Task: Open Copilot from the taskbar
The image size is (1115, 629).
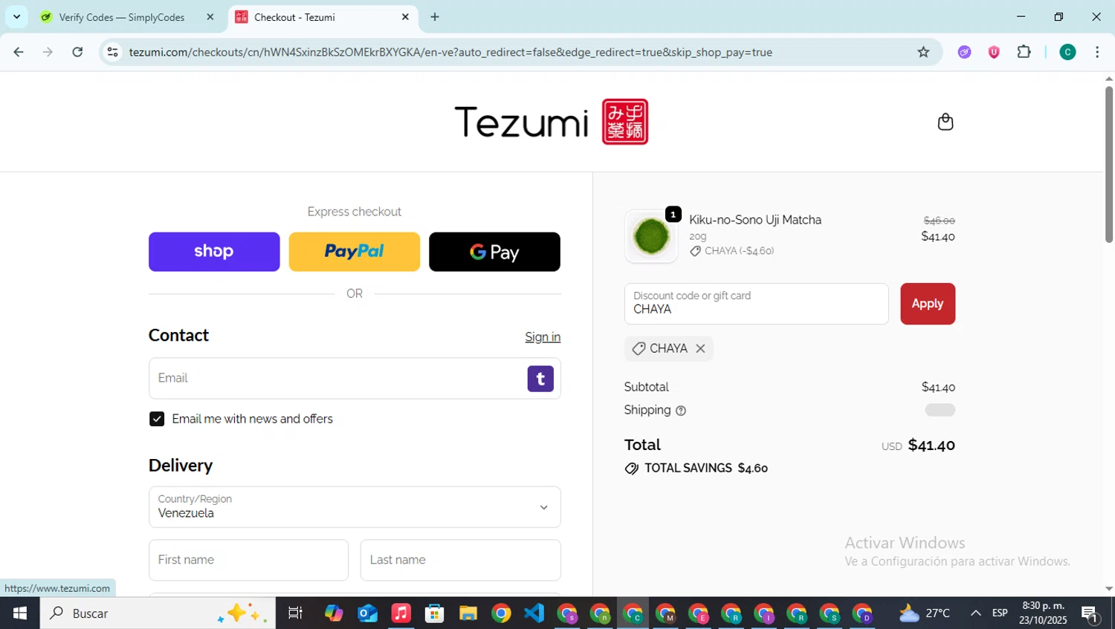Action: [334, 613]
